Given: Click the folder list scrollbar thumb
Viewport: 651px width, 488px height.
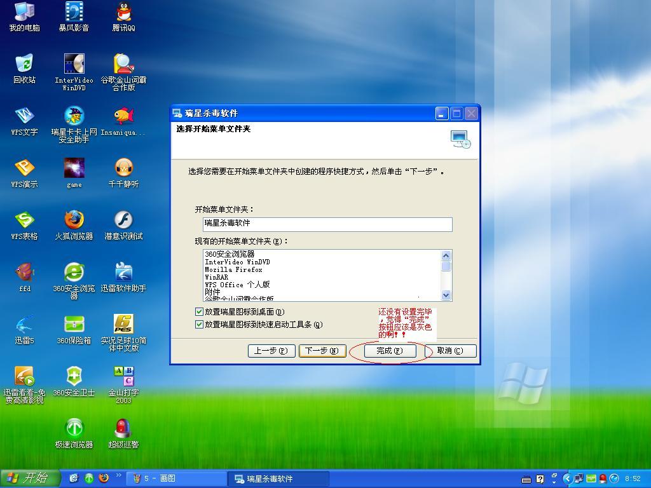Looking at the screenshot, I should pos(446,266).
